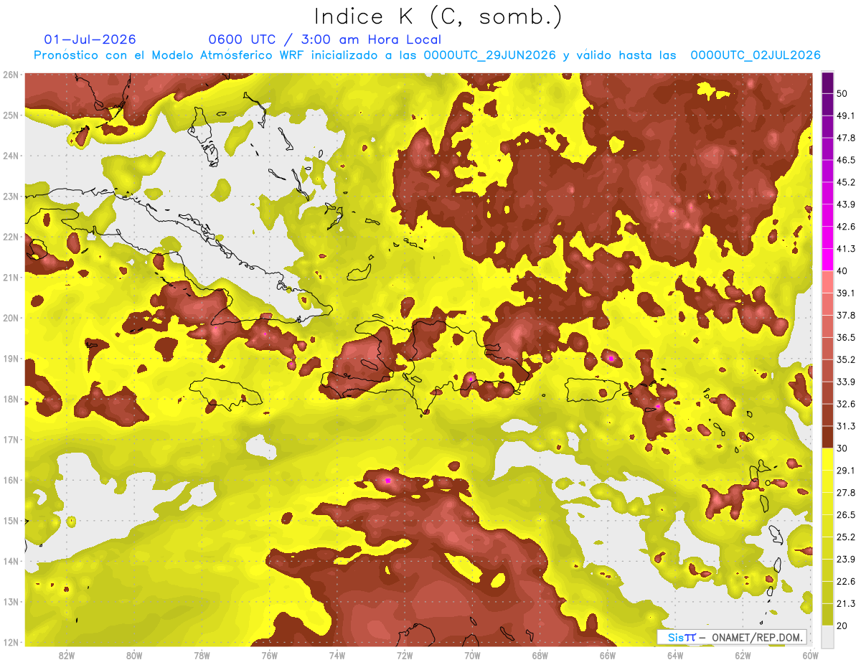Click the colorbar label "23.9"
861x665 pixels.
[845, 560]
